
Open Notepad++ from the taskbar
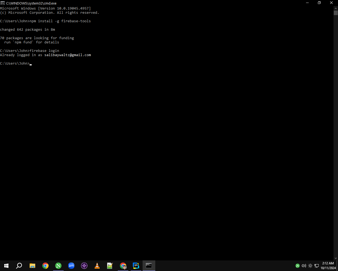pos(110,266)
